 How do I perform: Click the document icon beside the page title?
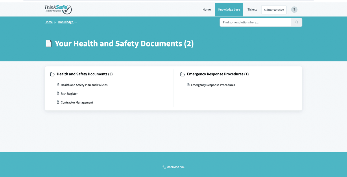[49, 43]
